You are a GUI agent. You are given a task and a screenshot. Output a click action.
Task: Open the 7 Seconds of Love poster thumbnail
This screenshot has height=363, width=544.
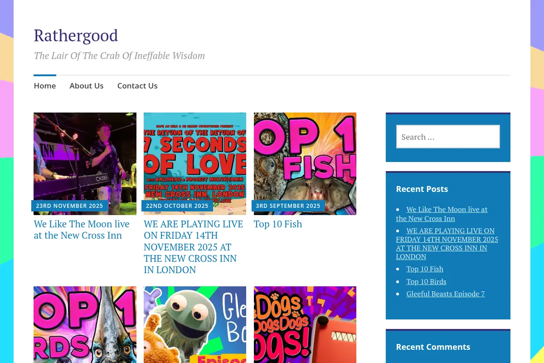click(x=195, y=164)
